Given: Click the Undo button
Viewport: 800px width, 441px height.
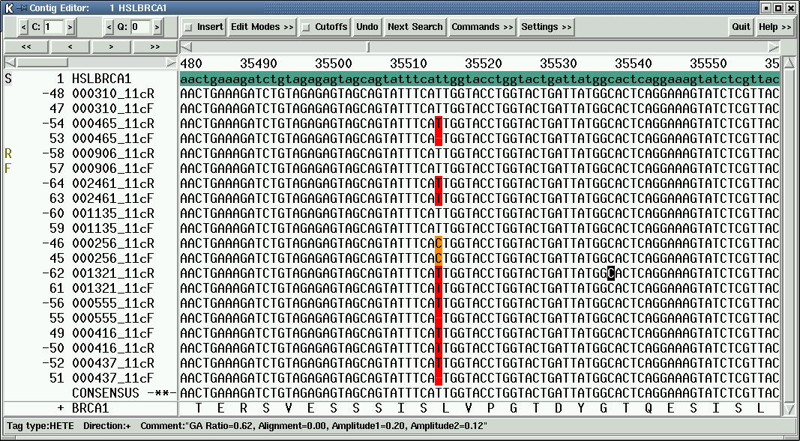Looking at the screenshot, I should click(367, 27).
